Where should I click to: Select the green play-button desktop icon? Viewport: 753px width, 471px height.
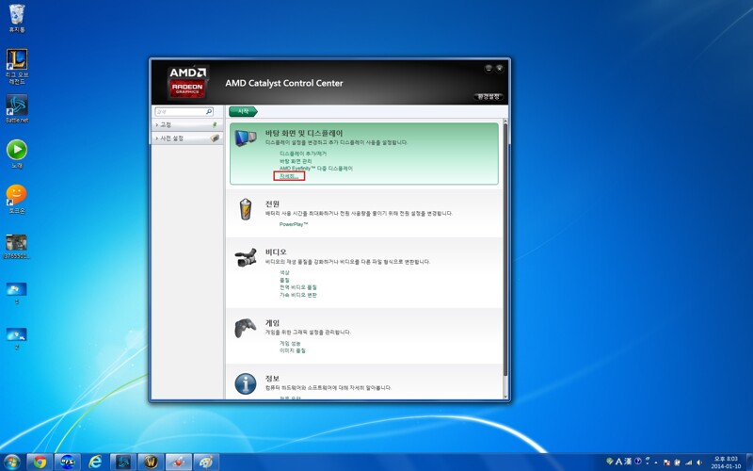[x=17, y=154]
